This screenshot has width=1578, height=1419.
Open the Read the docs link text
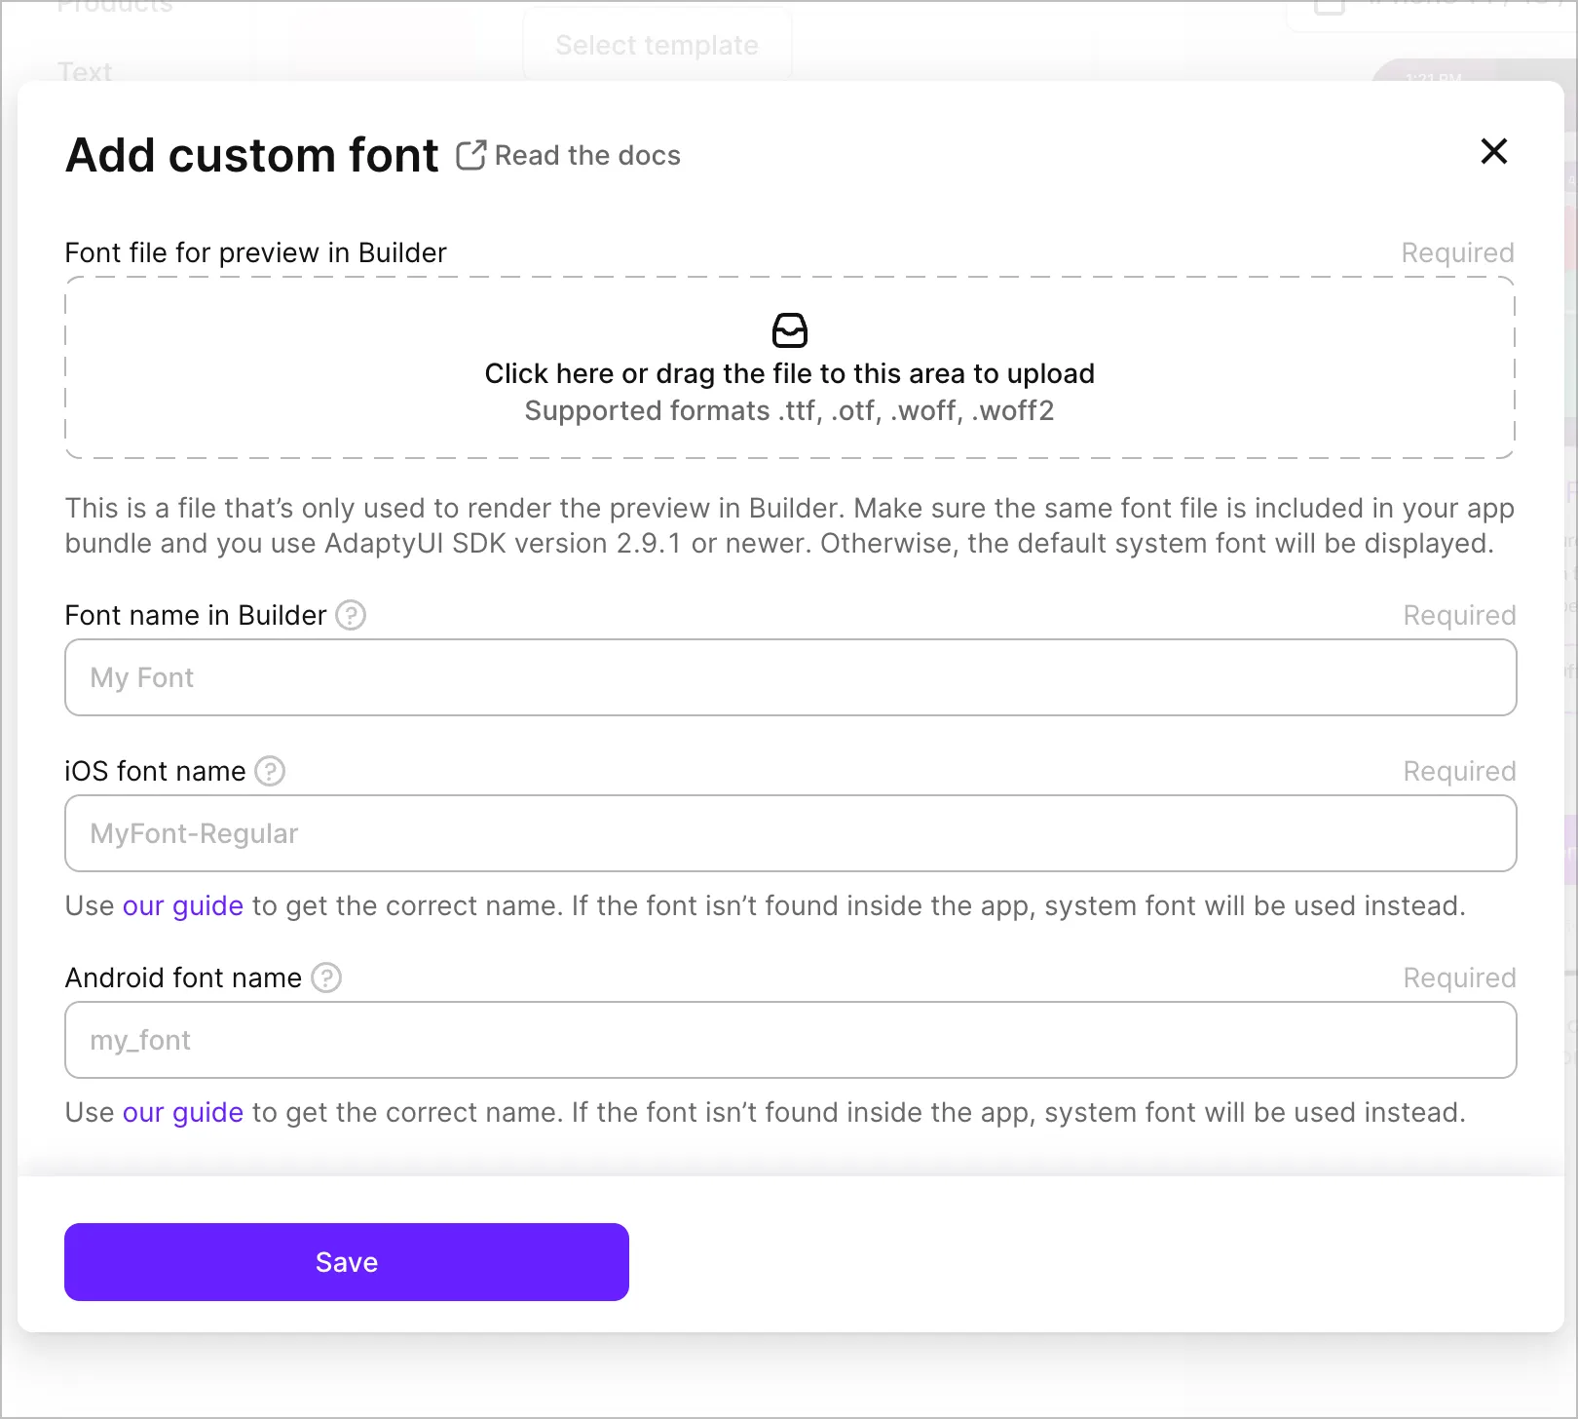(586, 156)
